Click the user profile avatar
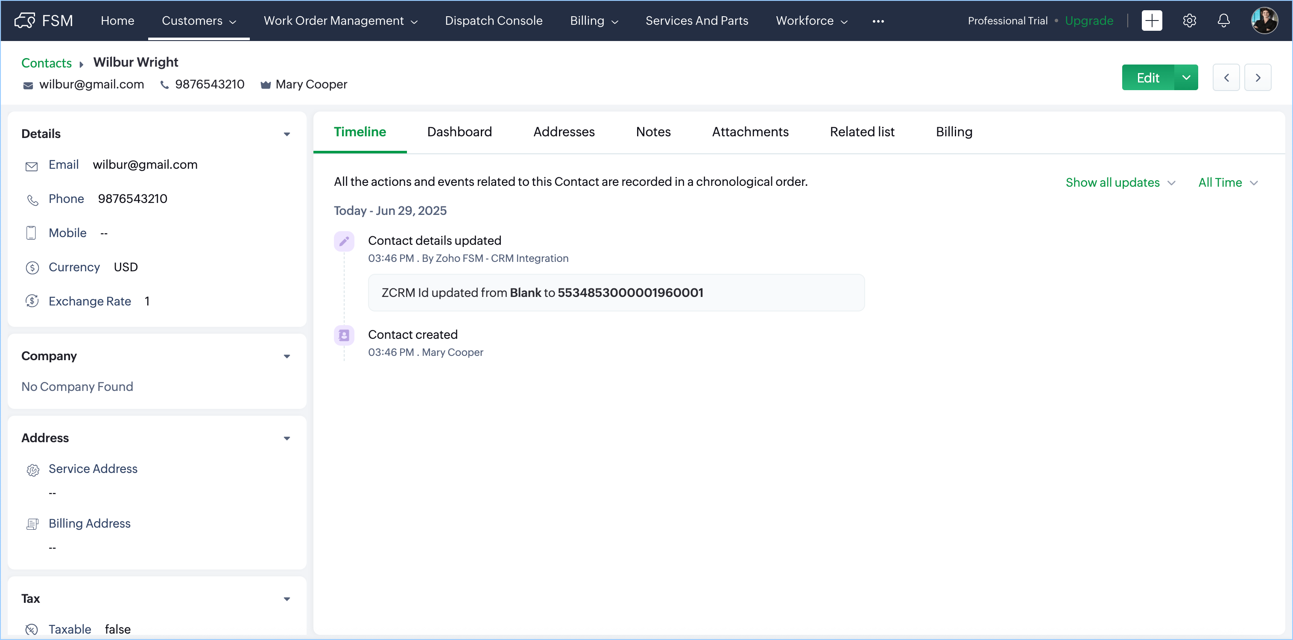The height and width of the screenshot is (640, 1293). click(1264, 21)
